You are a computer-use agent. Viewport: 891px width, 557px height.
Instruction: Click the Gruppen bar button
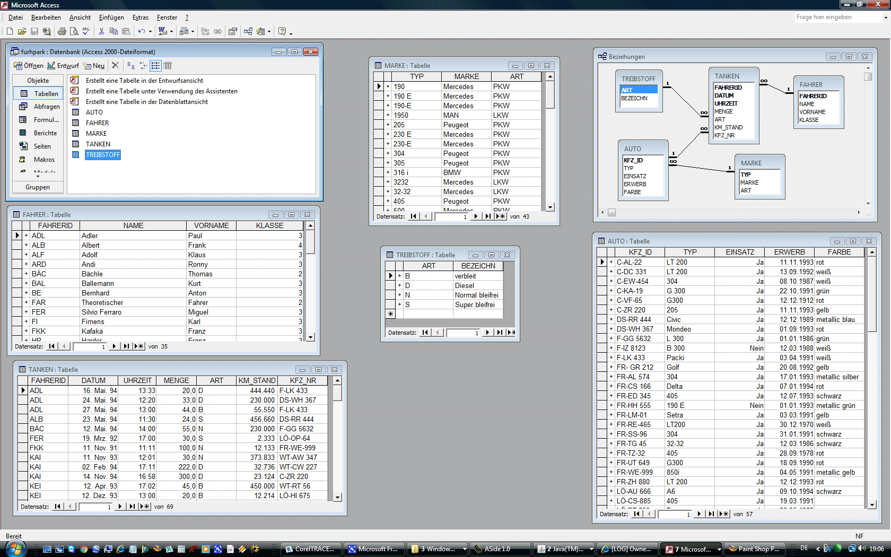38,187
